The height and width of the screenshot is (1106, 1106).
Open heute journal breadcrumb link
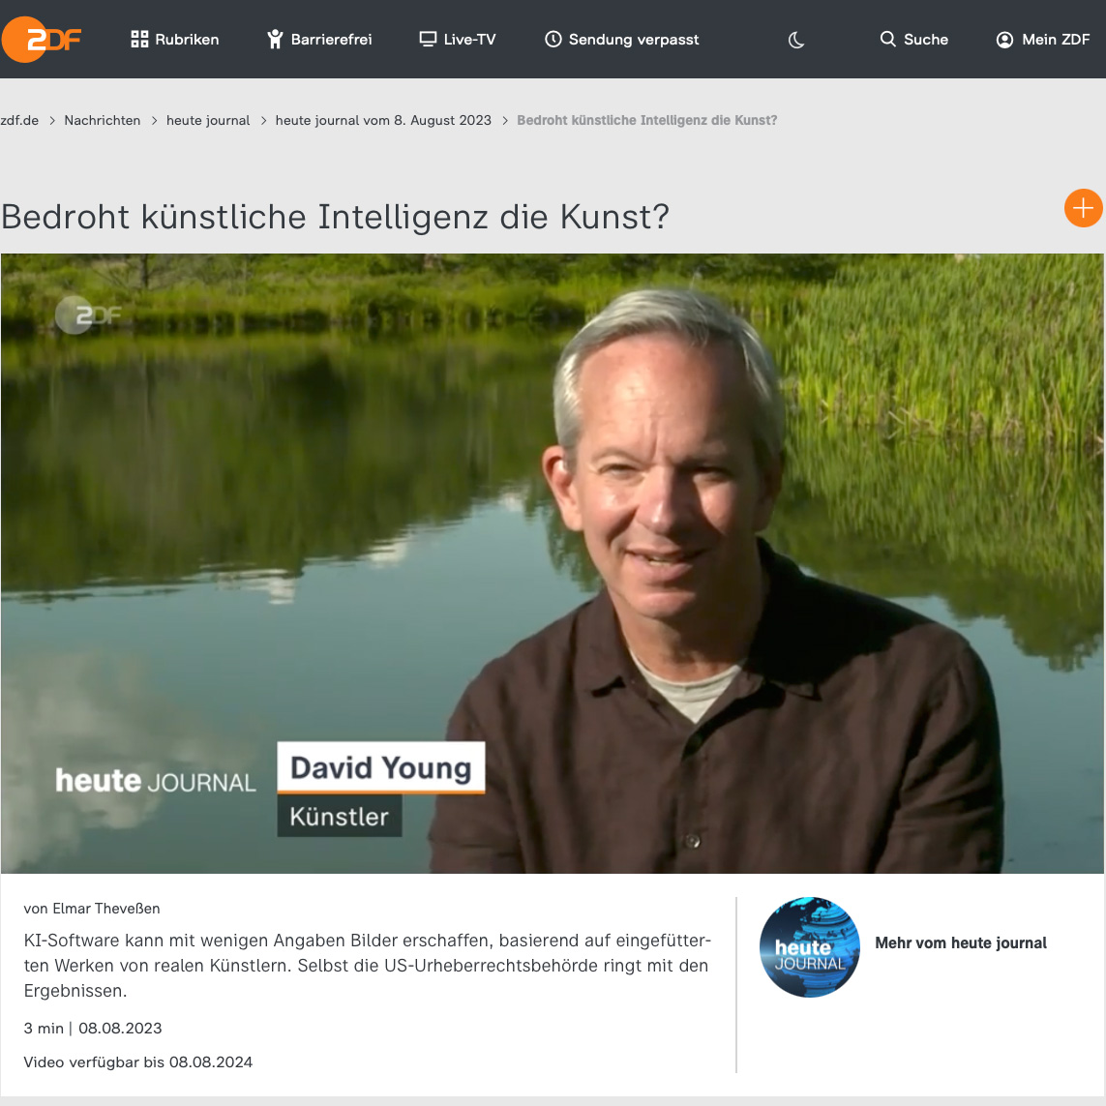pyautogui.click(x=208, y=121)
